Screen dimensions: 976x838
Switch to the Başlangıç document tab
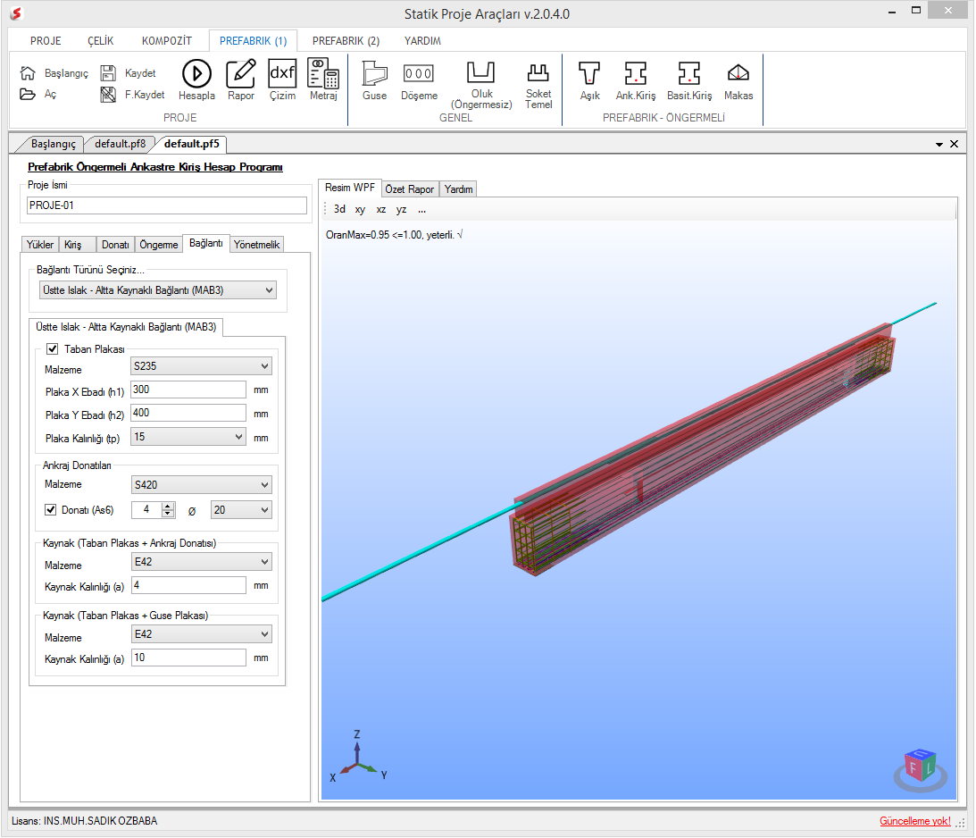(x=54, y=144)
